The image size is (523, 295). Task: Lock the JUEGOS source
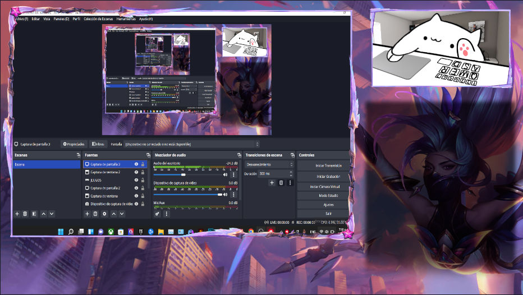pyautogui.click(x=143, y=180)
